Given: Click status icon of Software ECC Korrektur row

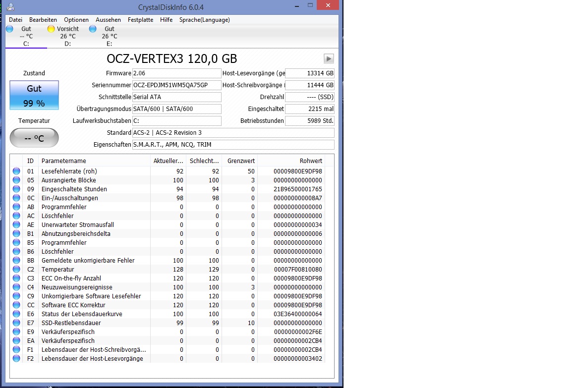Looking at the screenshot, I should click(16, 305).
